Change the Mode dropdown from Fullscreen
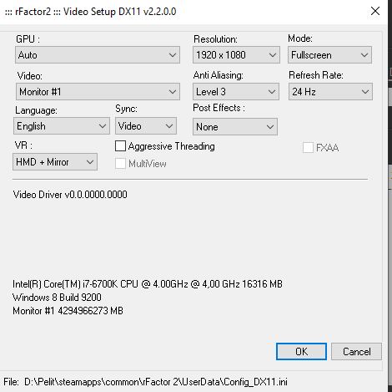Viewport: 392px width, 392px height. click(x=329, y=55)
